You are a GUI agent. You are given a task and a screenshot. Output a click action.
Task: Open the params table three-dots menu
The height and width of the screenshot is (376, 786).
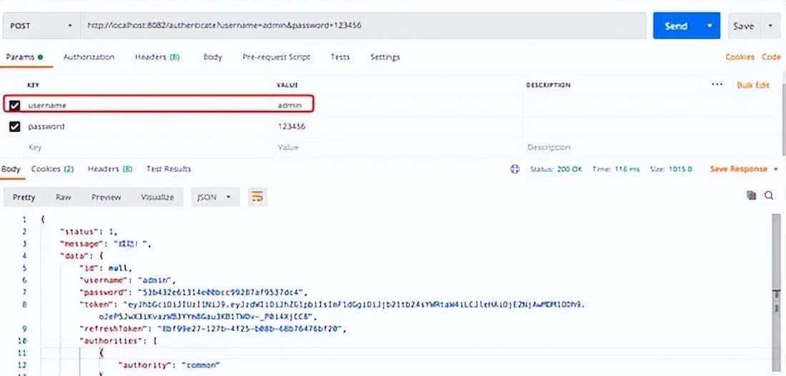click(x=717, y=85)
